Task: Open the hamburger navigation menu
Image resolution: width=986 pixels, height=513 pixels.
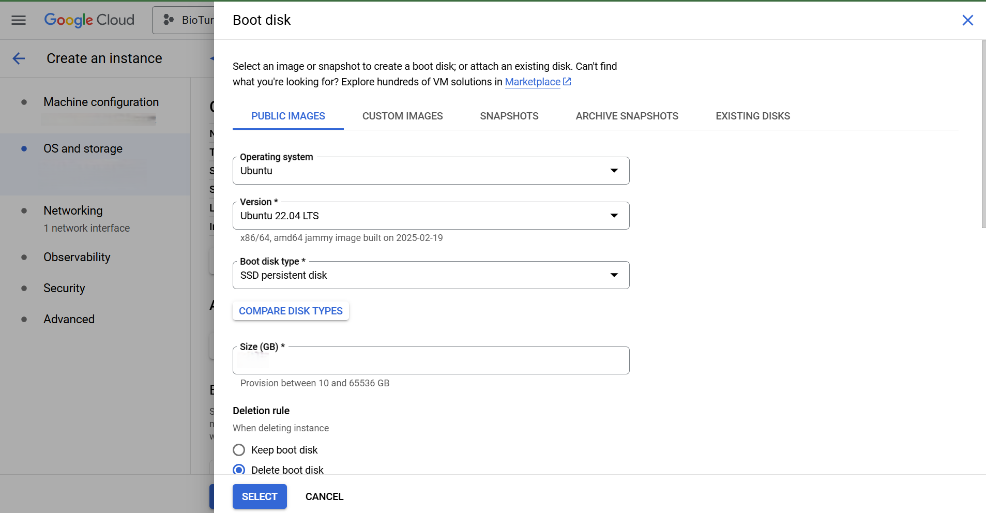Action: (x=19, y=20)
